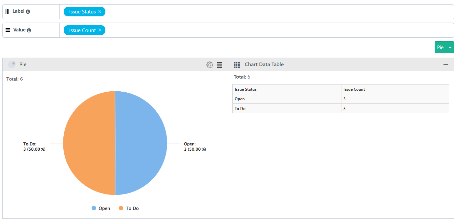
Task: Select the Issue Count chip
Action: tap(81, 30)
